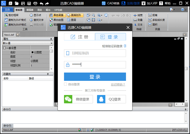Switch to the VIP功能 ribbon tab
The image size is (190, 134).
(x=58, y=10)
